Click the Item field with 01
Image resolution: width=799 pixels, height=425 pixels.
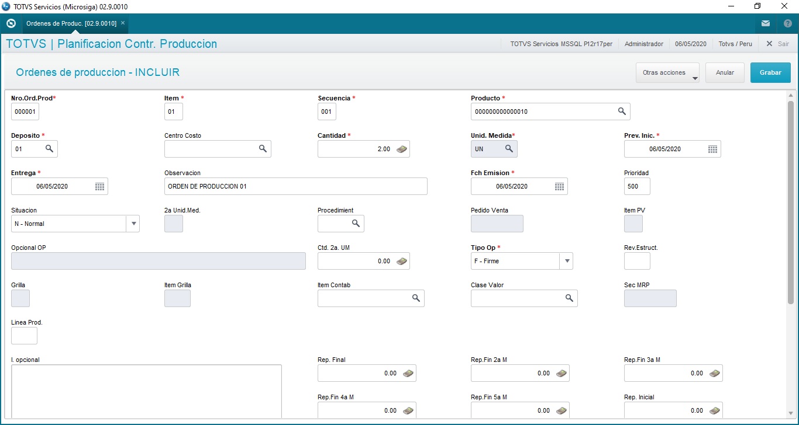174,112
